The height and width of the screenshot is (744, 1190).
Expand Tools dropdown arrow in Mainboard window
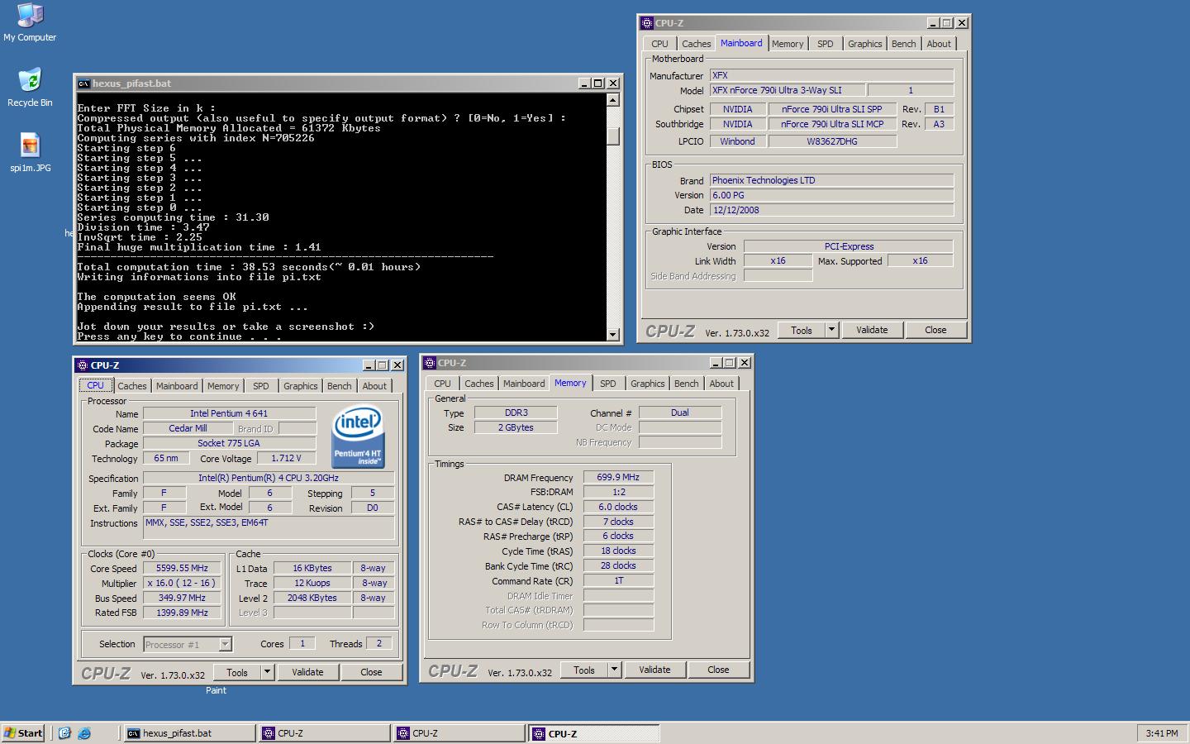click(x=832, y=330)
